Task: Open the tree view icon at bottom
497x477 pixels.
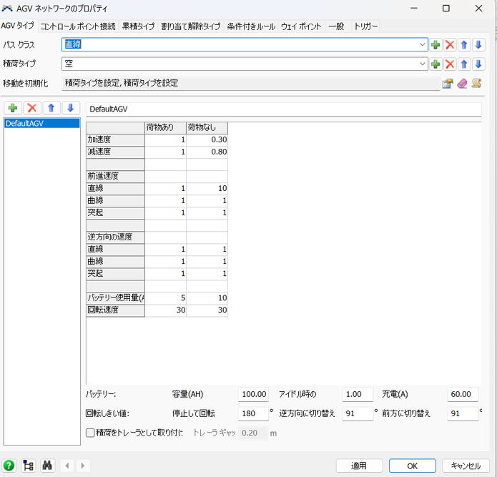Action: (x=28, y=466)
